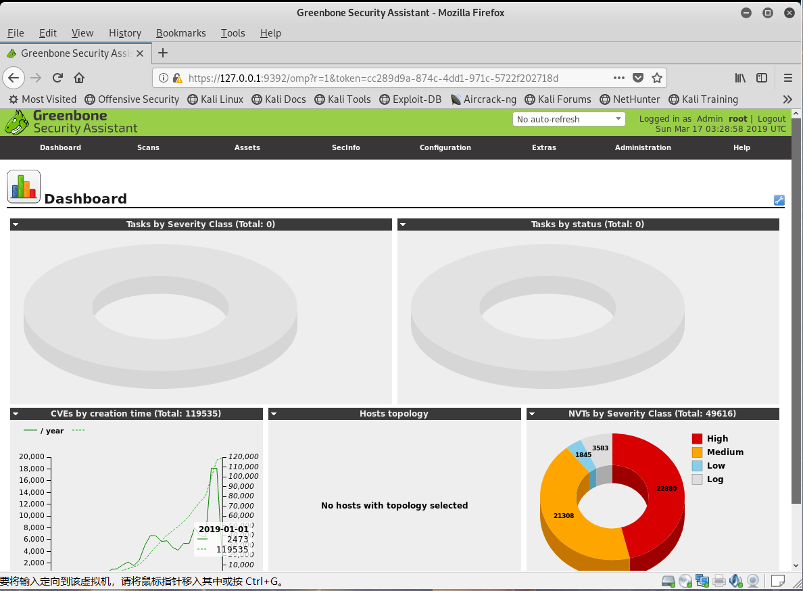The width and height of the screenshot is (803, 591).
Task: Show site information icon in address bar
Action: 164,78
